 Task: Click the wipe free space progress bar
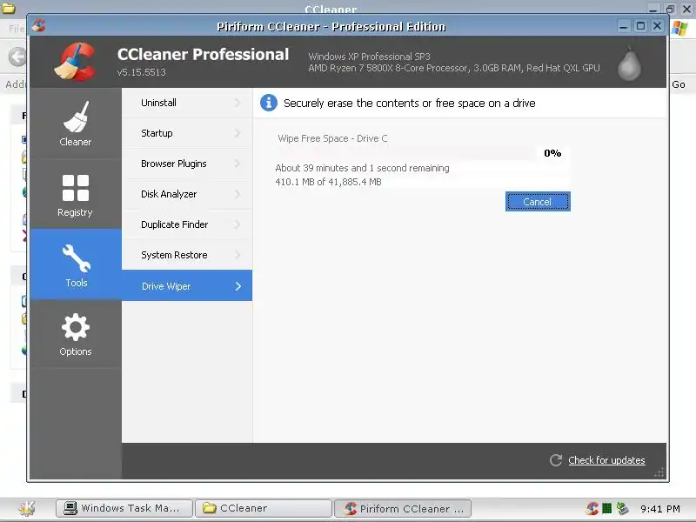point(405,153)
